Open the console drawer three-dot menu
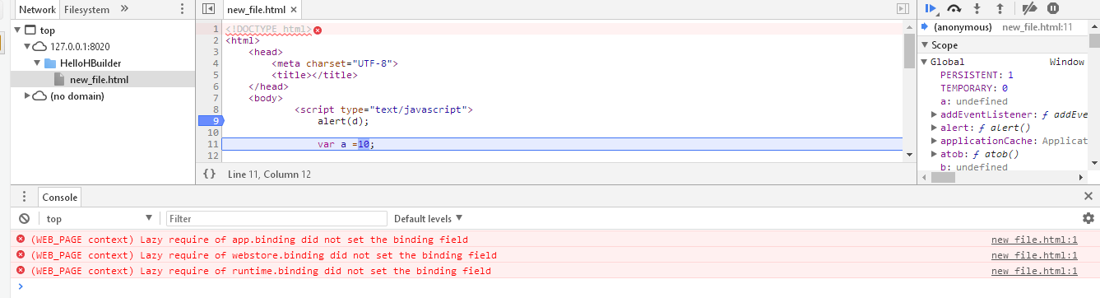 (x=25, y=197)
